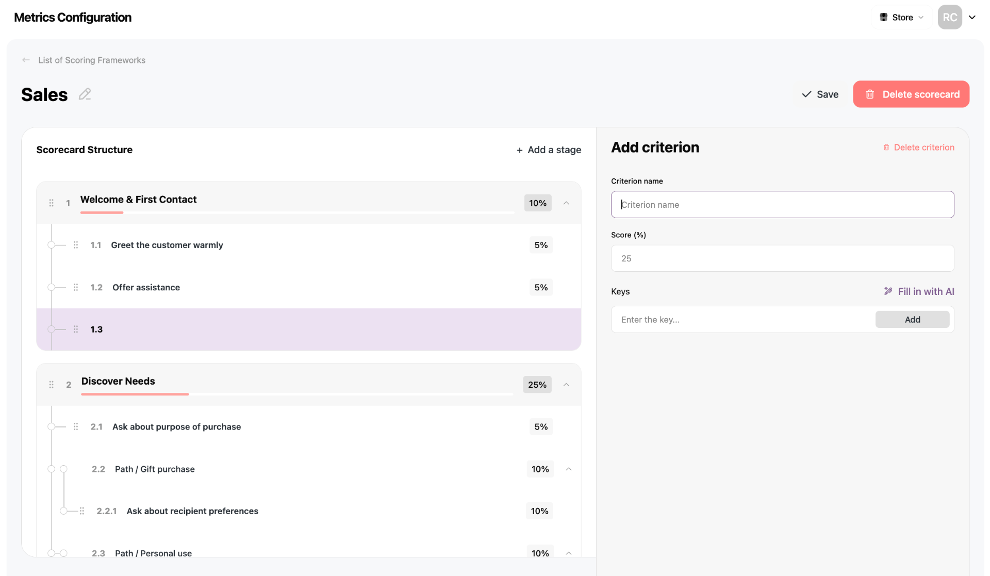990x576 pixels.
Task: Collapse the Path / Gift purchase branch
Action: [x=569, y=469]
